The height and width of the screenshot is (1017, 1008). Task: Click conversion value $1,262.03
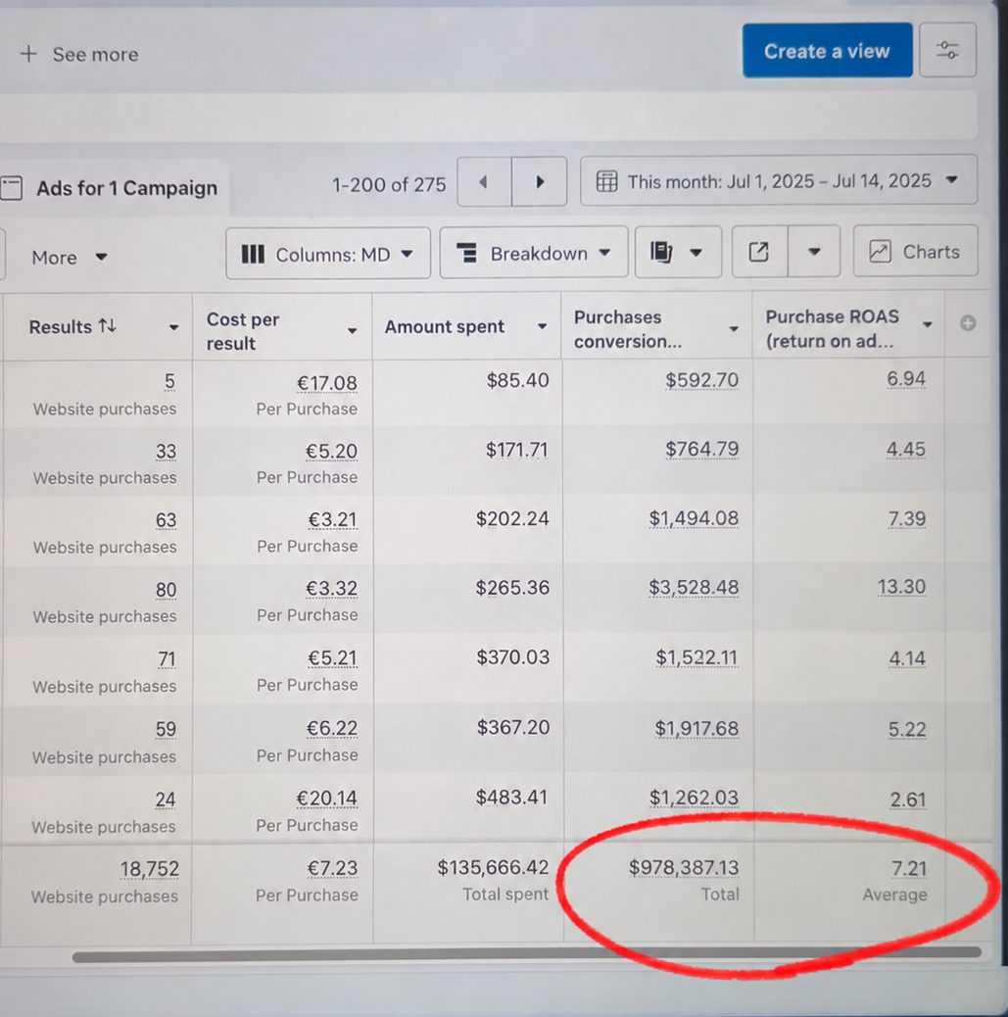pos(695,798)
